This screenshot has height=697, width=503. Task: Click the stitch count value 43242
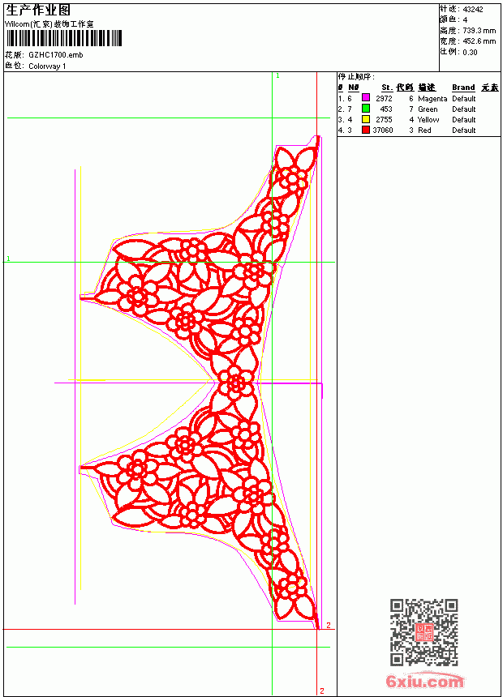pyautogui.click(x=473, y=10)
